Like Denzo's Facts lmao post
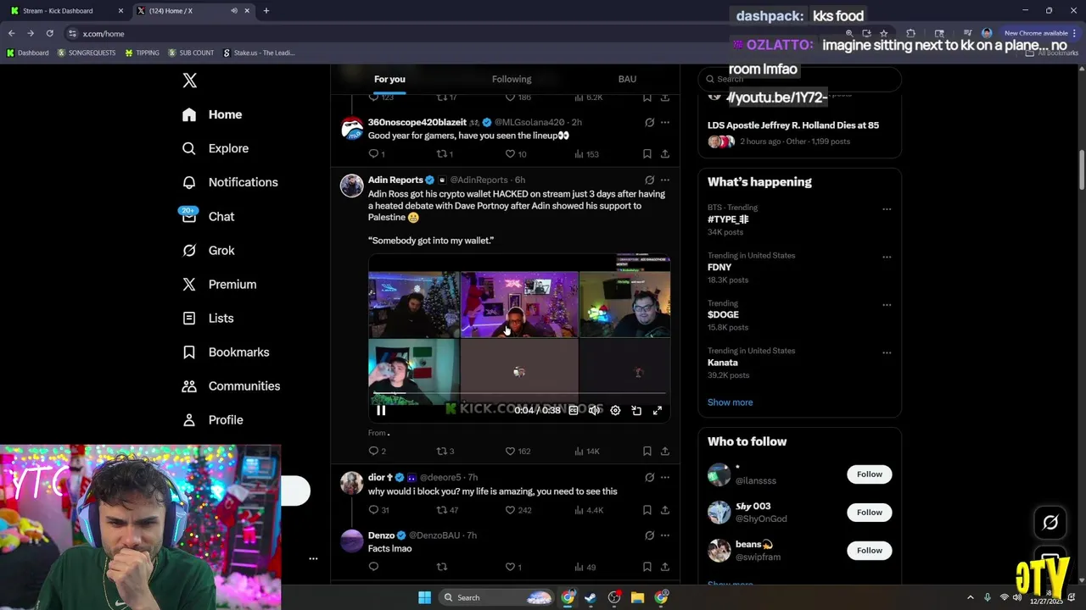Viewport: 1086px width, 610px height. click(x=512, y=567)
